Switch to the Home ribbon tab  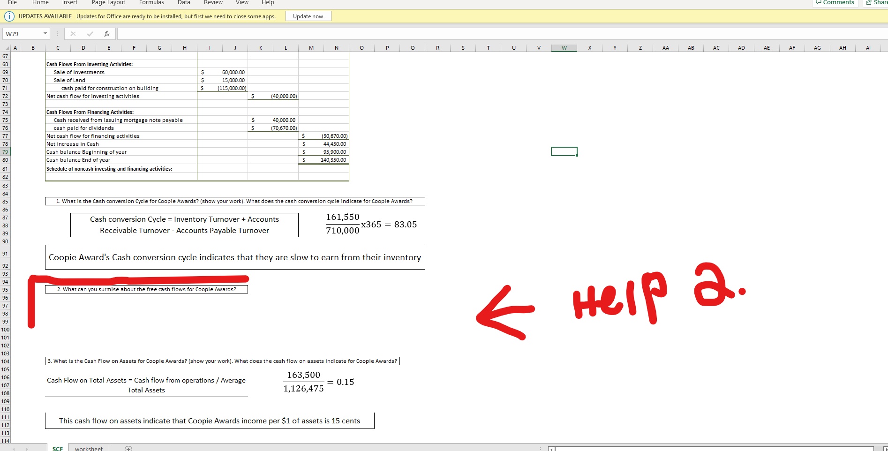coord(40,3)
